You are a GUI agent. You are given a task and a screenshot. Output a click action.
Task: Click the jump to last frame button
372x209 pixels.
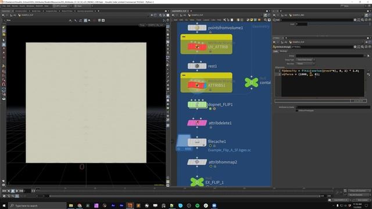tap(22, 191)
